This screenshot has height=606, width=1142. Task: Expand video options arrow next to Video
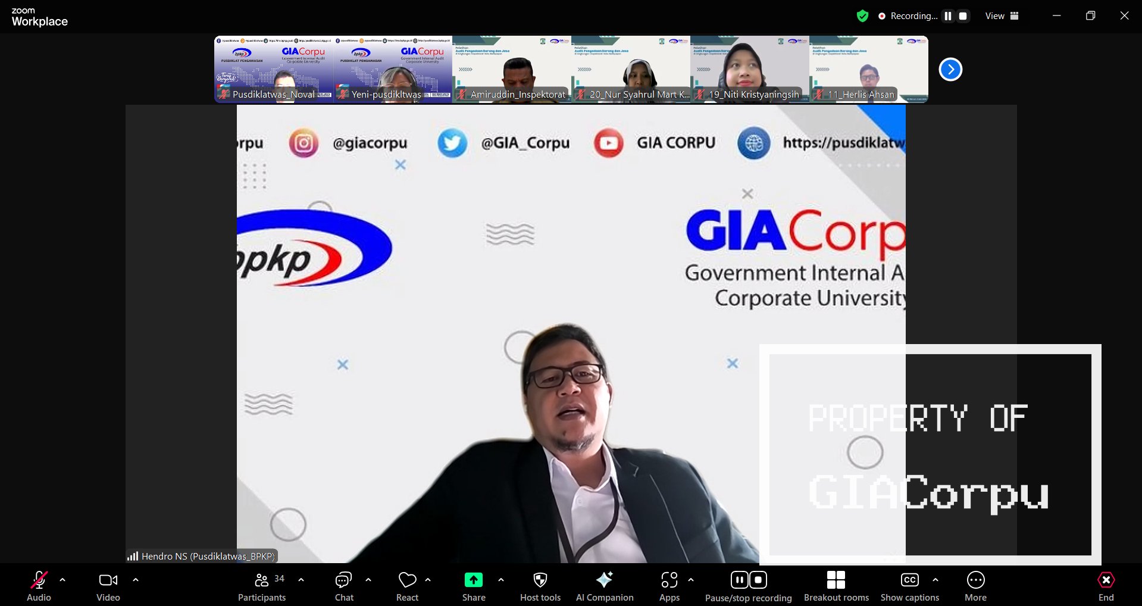[136, 579]
